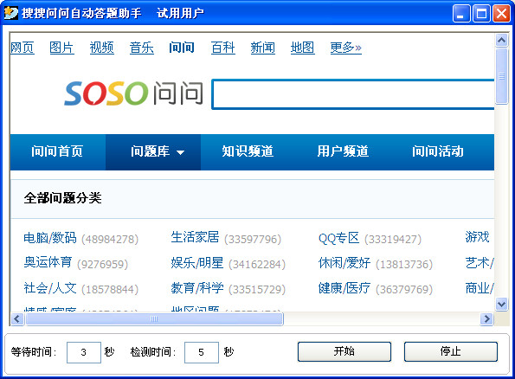The image size is (515, 379).
Task: Go to the 网页 search link
Action: pos(23,48)
